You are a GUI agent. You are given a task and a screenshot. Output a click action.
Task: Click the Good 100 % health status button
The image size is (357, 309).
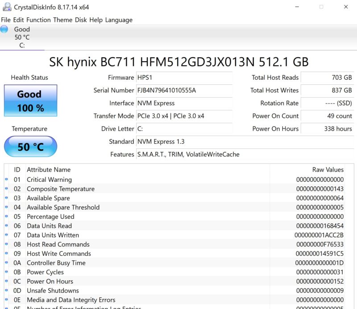(30, 101)
